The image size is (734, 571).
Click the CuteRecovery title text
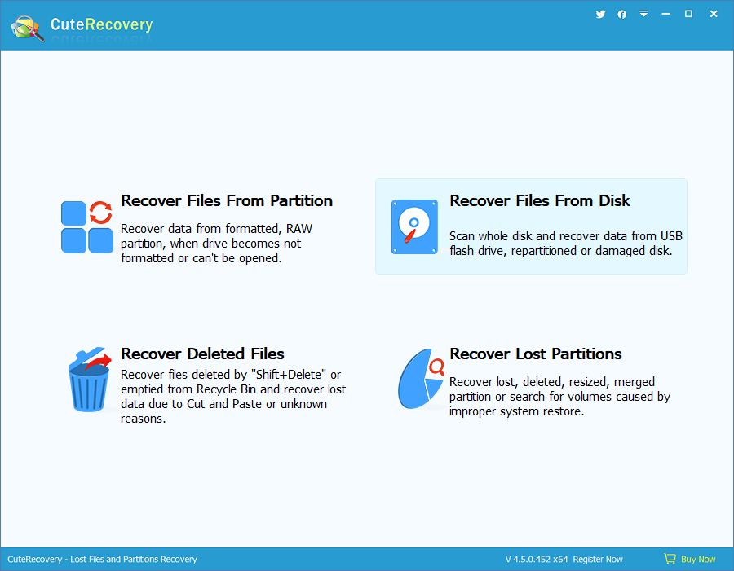coord(102,24)
